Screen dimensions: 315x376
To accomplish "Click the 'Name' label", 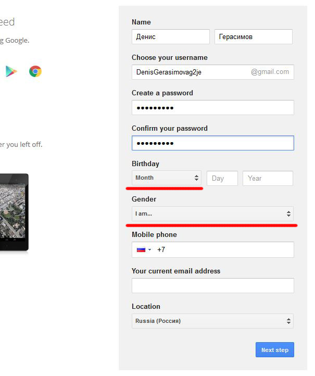I will [142, 22].
